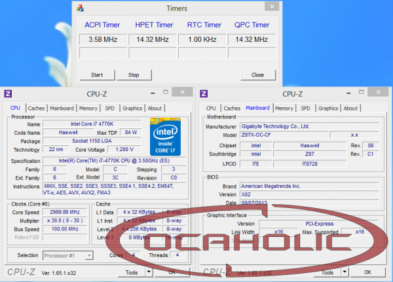Click the ACPI Timer value 3.58 MHz
Viewport: 393px width, 282px height.
(103, 39)
